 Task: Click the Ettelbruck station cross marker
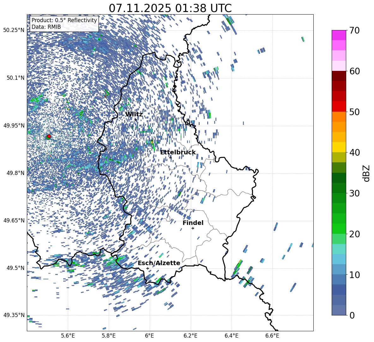point(170,158)
